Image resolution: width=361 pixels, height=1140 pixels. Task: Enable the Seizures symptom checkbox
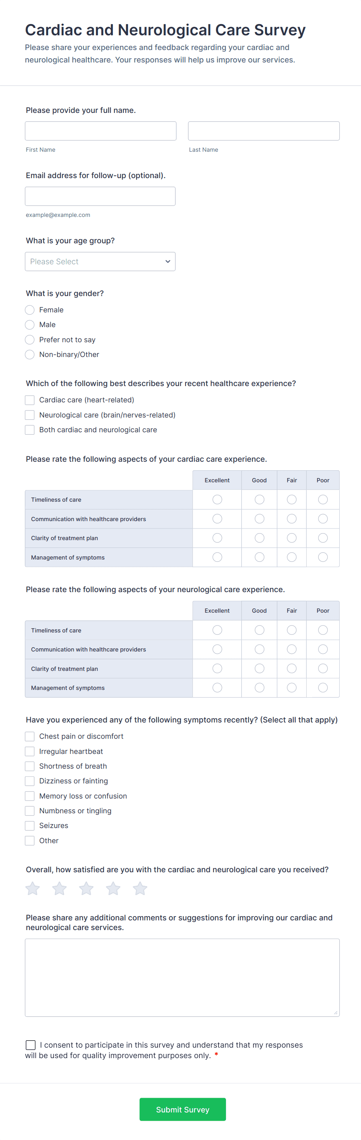pos(30,826)
